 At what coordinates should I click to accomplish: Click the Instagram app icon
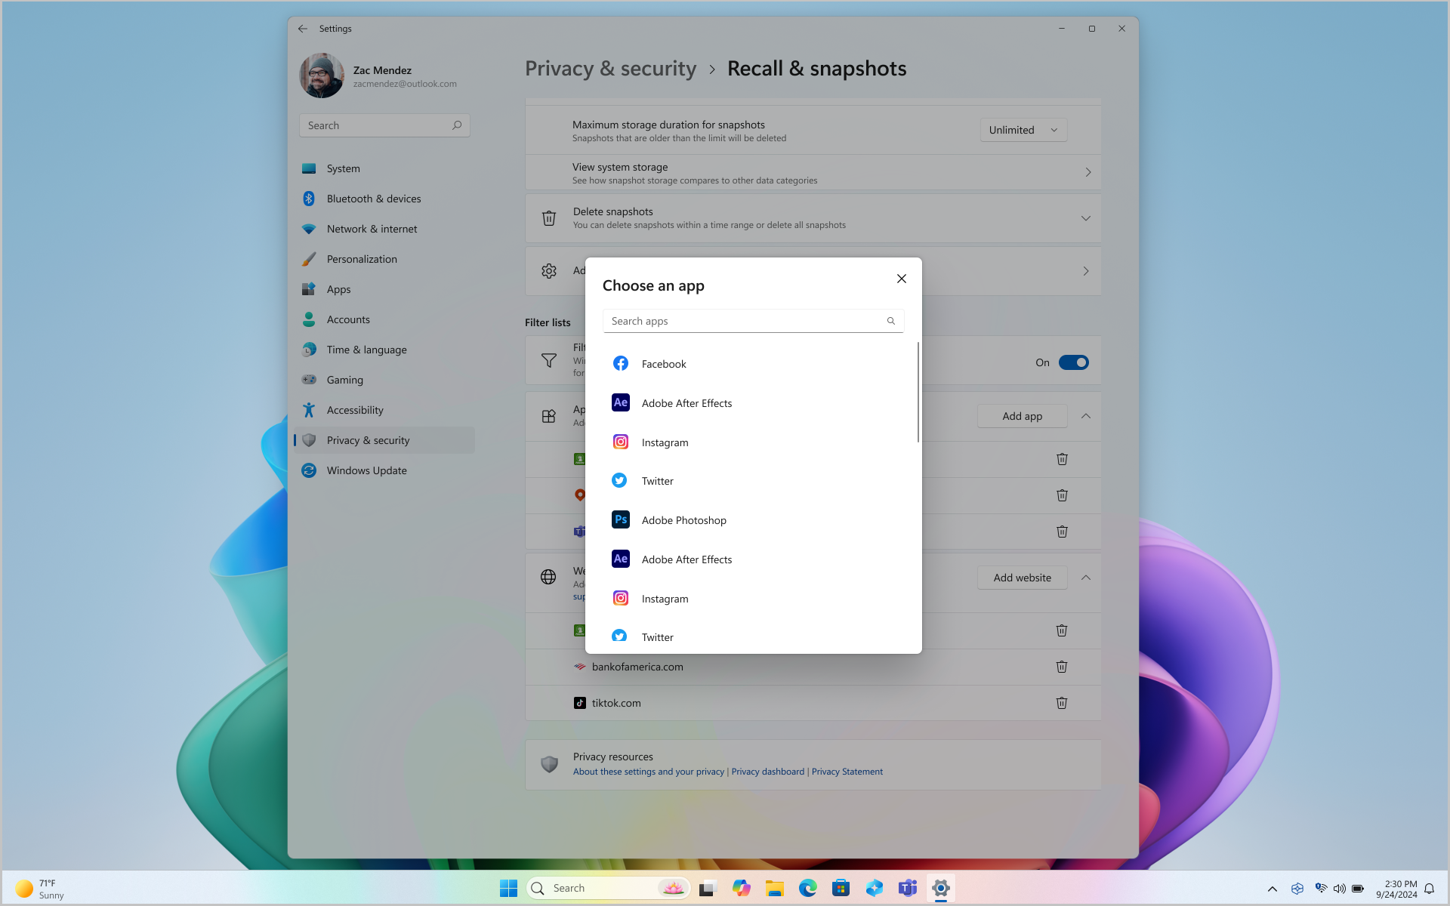620,442
